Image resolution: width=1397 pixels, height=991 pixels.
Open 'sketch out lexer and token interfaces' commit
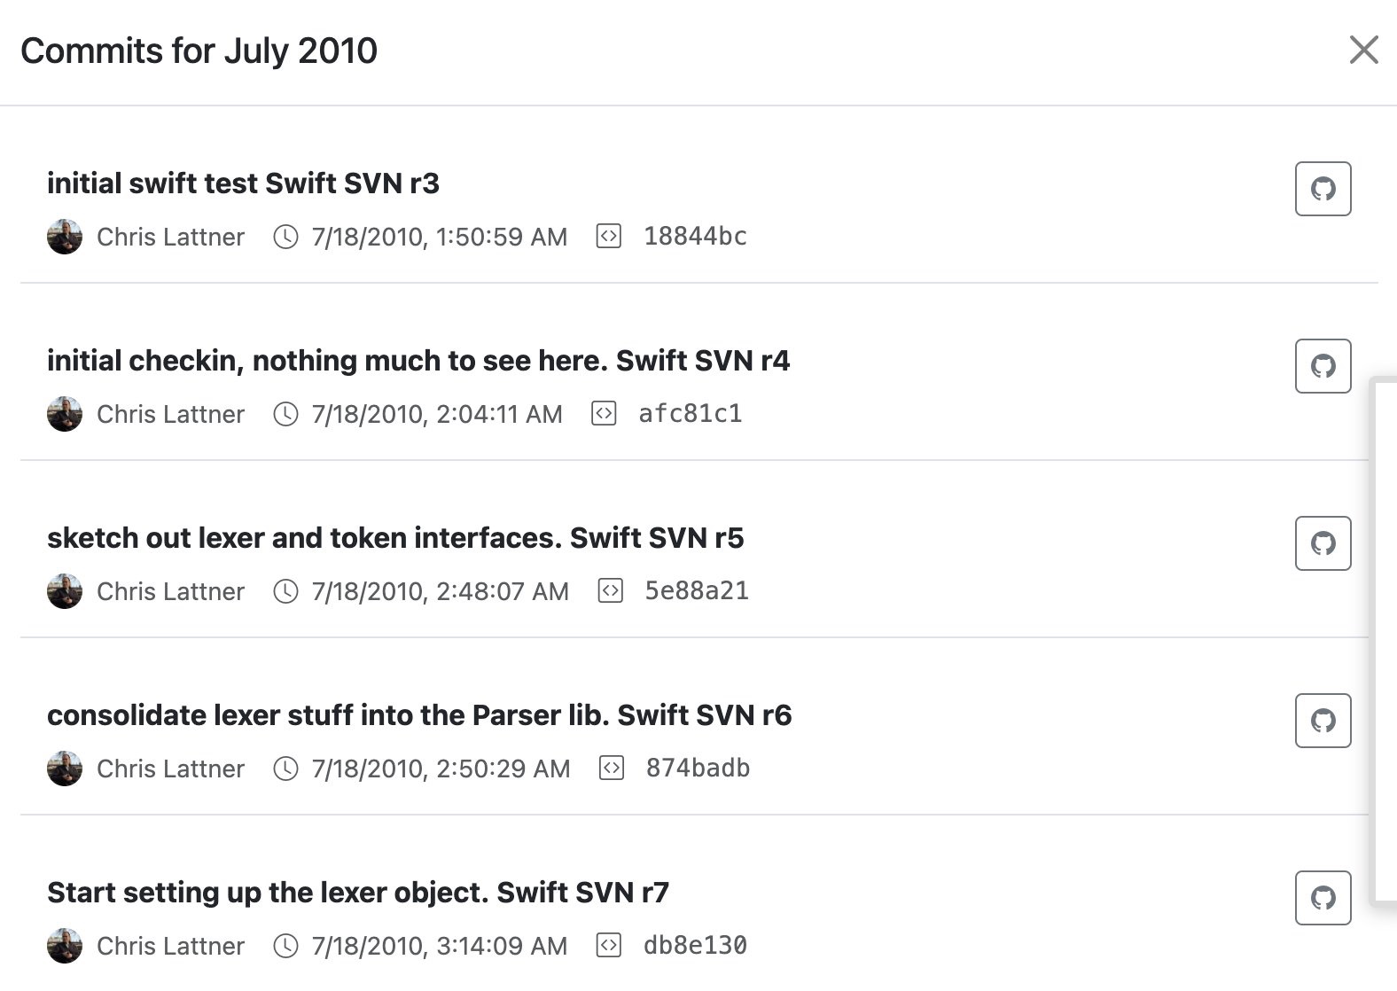point(395,538)
